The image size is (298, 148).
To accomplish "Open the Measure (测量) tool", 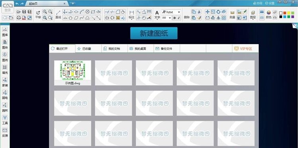I will tap(232, 15).
